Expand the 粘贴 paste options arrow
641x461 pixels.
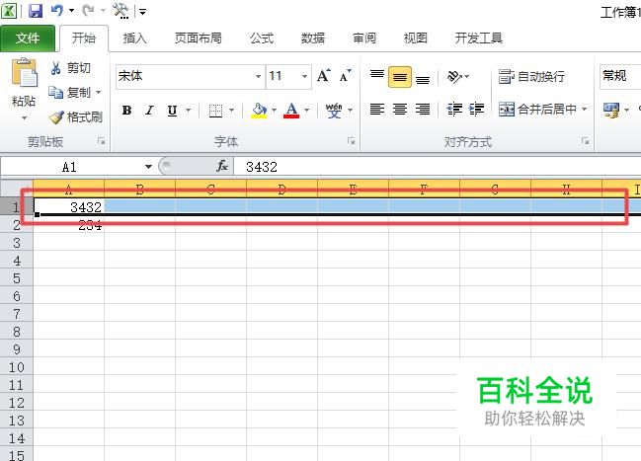[24, 118]
